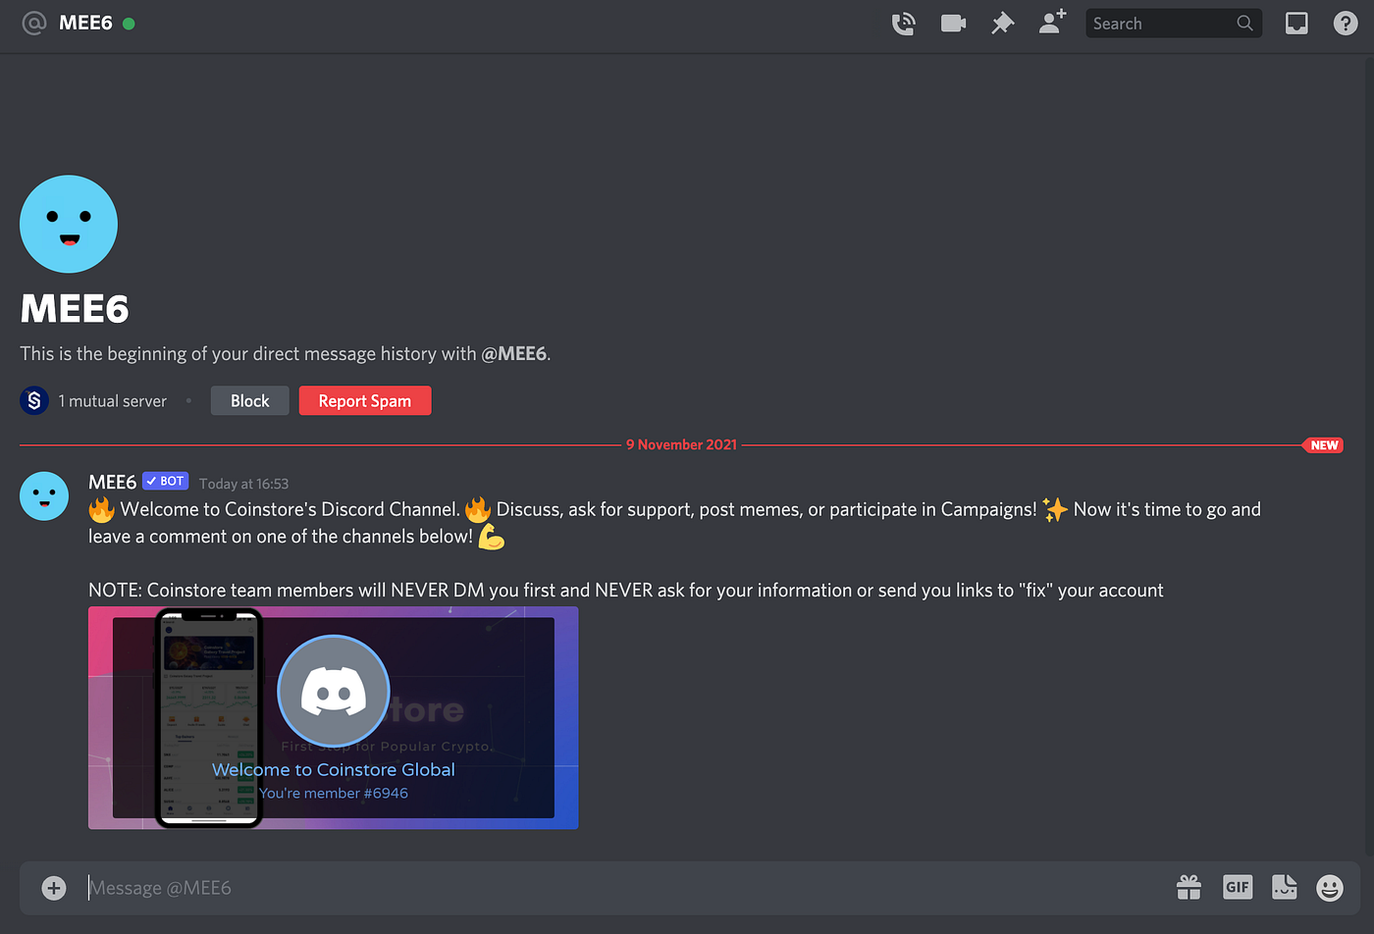Open the Nitro gift icon
1374x934 pixels.
click(x=1189, y=888)
